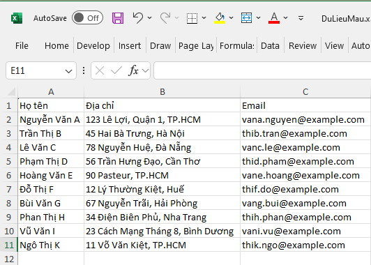Screen dimensions: 371x265
Task: Click email thik.ngo@example.com
Action: 305,245
